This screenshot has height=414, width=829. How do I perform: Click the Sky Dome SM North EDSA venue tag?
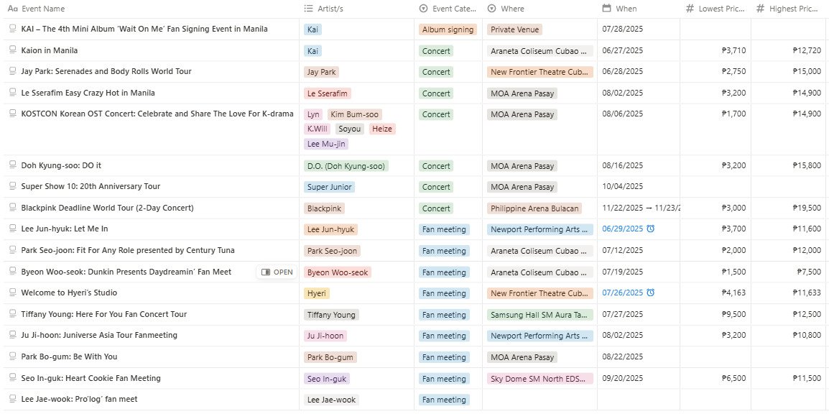539,379
